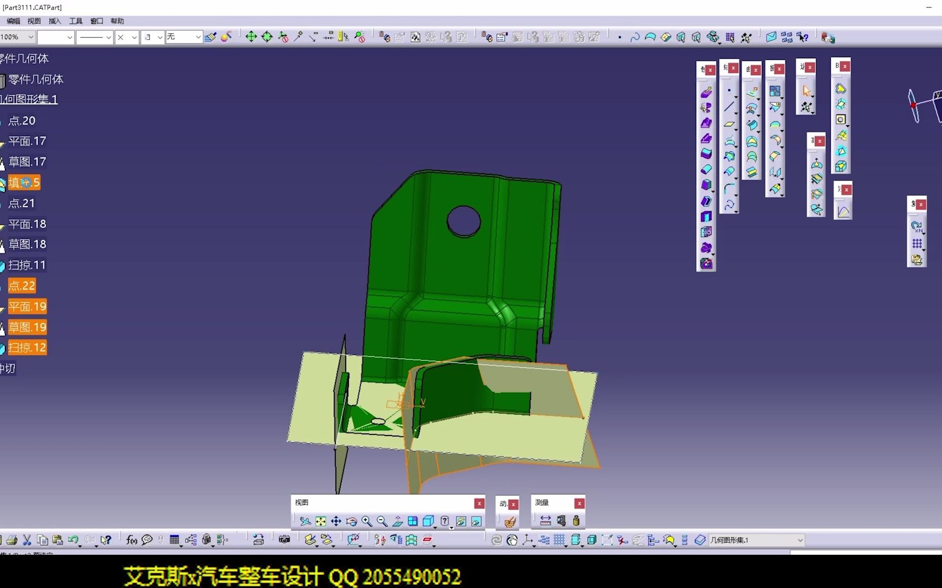
Task: Click the axis system icon in bottom toolbar
Action: (x=528, y=540)
